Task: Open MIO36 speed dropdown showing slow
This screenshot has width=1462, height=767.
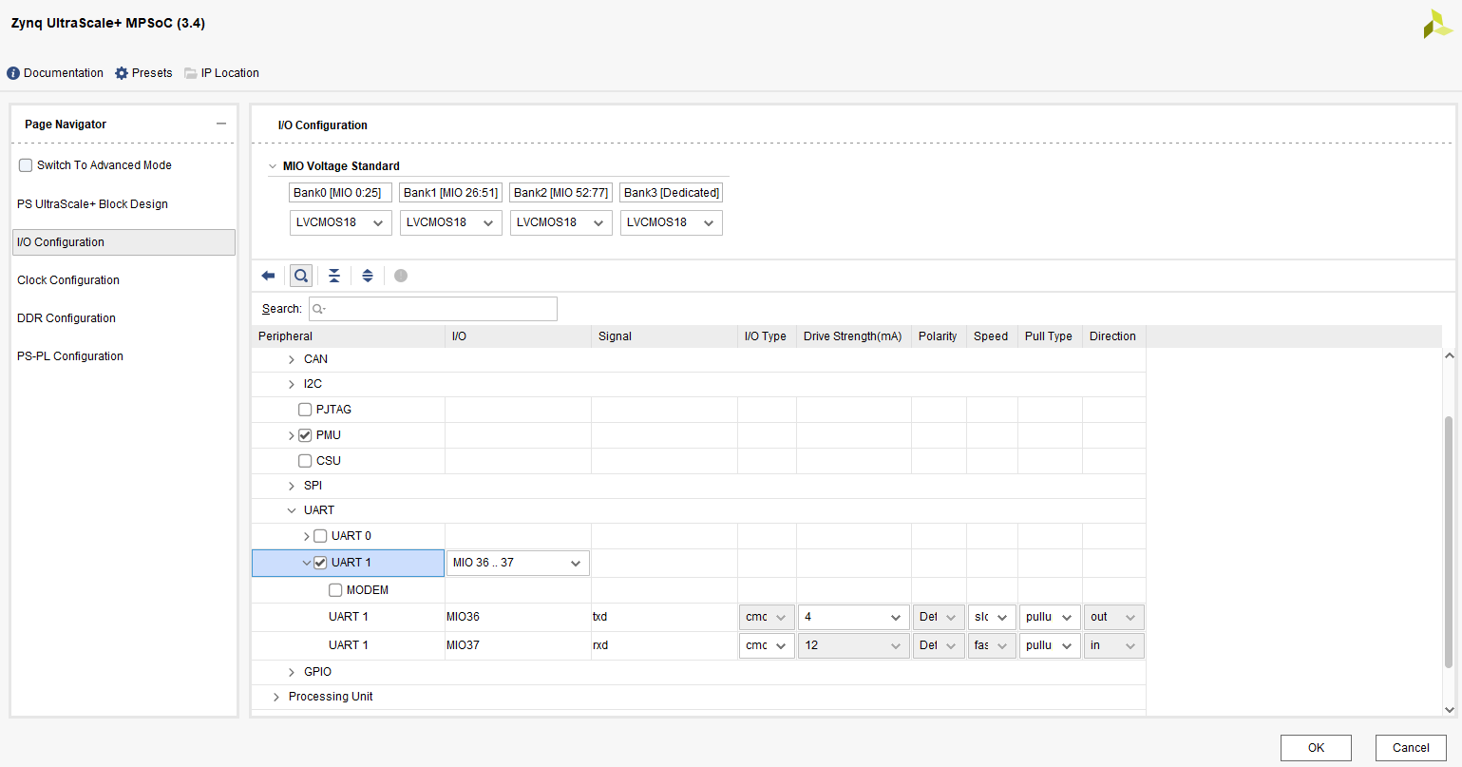Action: (x=992, y=617)
